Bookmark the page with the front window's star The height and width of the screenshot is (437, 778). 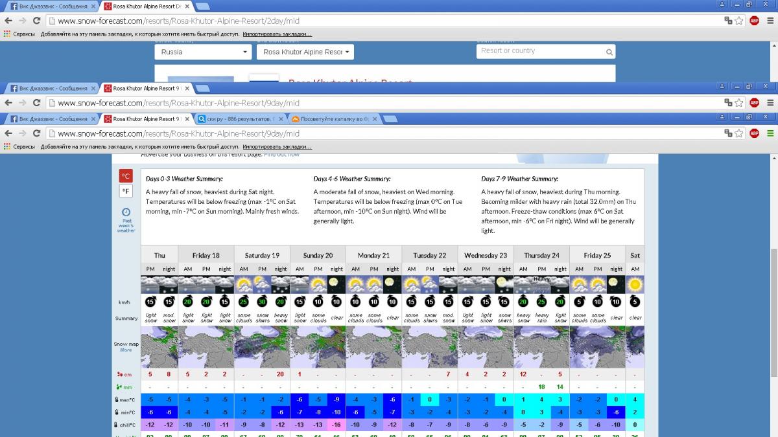[738, 133]
